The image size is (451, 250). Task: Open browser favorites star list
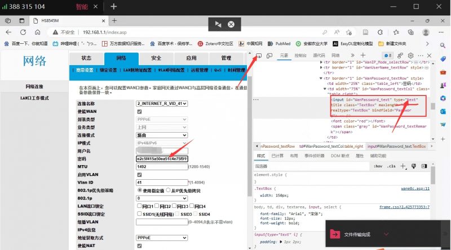coord(396,32)
